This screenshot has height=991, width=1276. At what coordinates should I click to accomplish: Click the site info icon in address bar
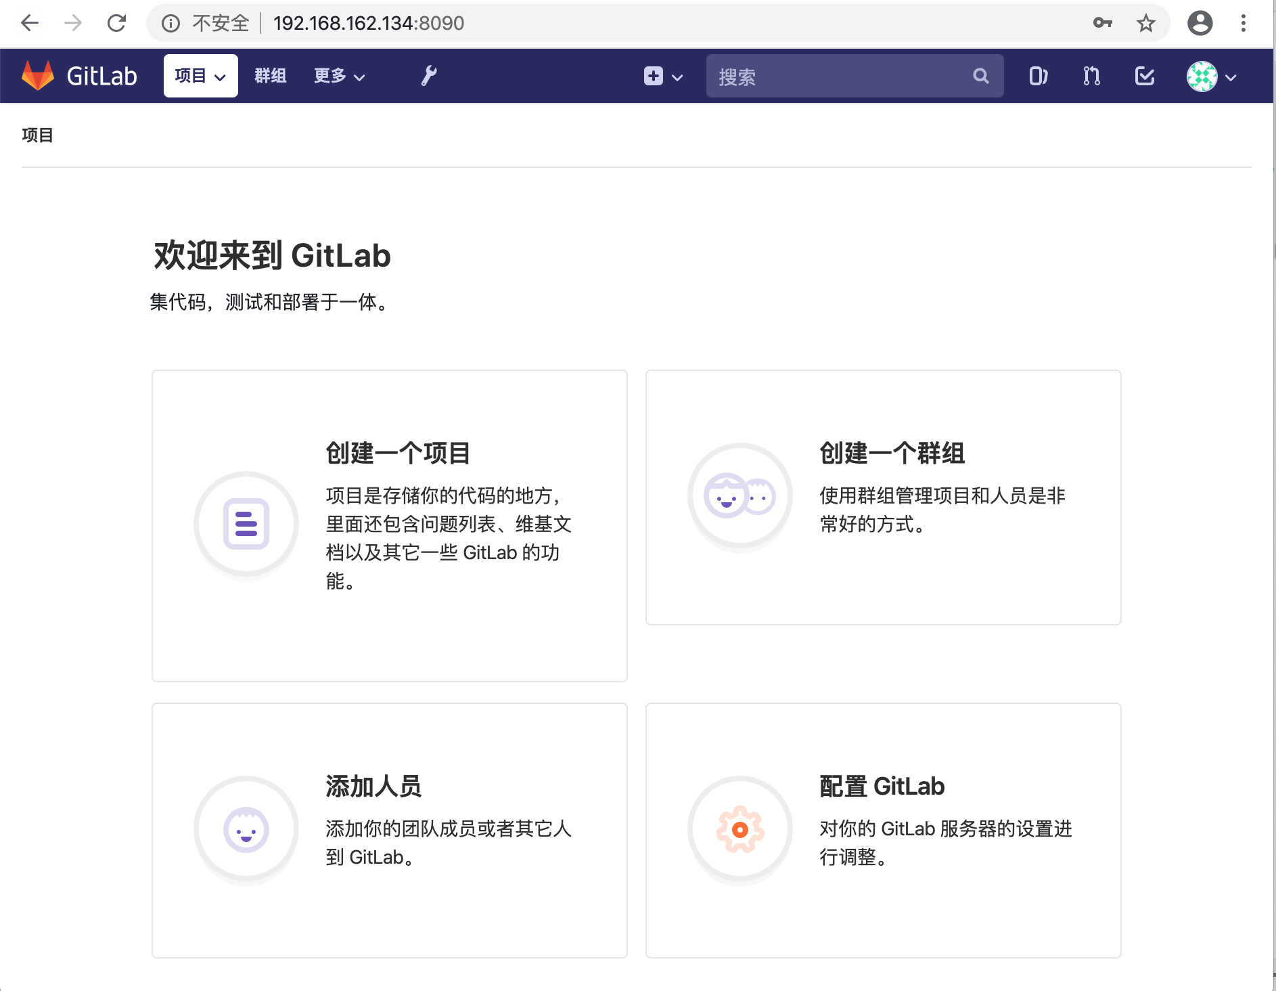click(170, 24)
